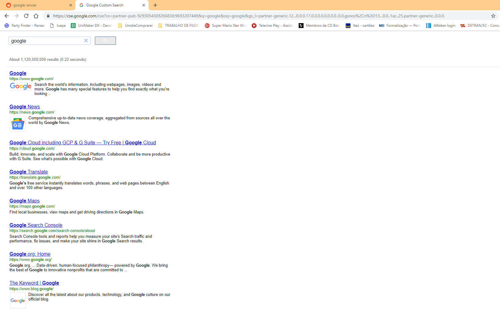Image resolution: width=500 pixels, height=316 pixels.
Task: Click the 'About 1,120,000,000 results' text
Action: tap(48, 60)
